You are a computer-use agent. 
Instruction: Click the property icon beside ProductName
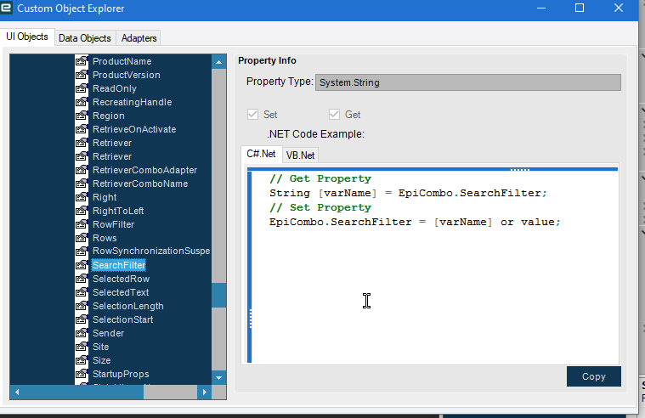tap(82, 61)
